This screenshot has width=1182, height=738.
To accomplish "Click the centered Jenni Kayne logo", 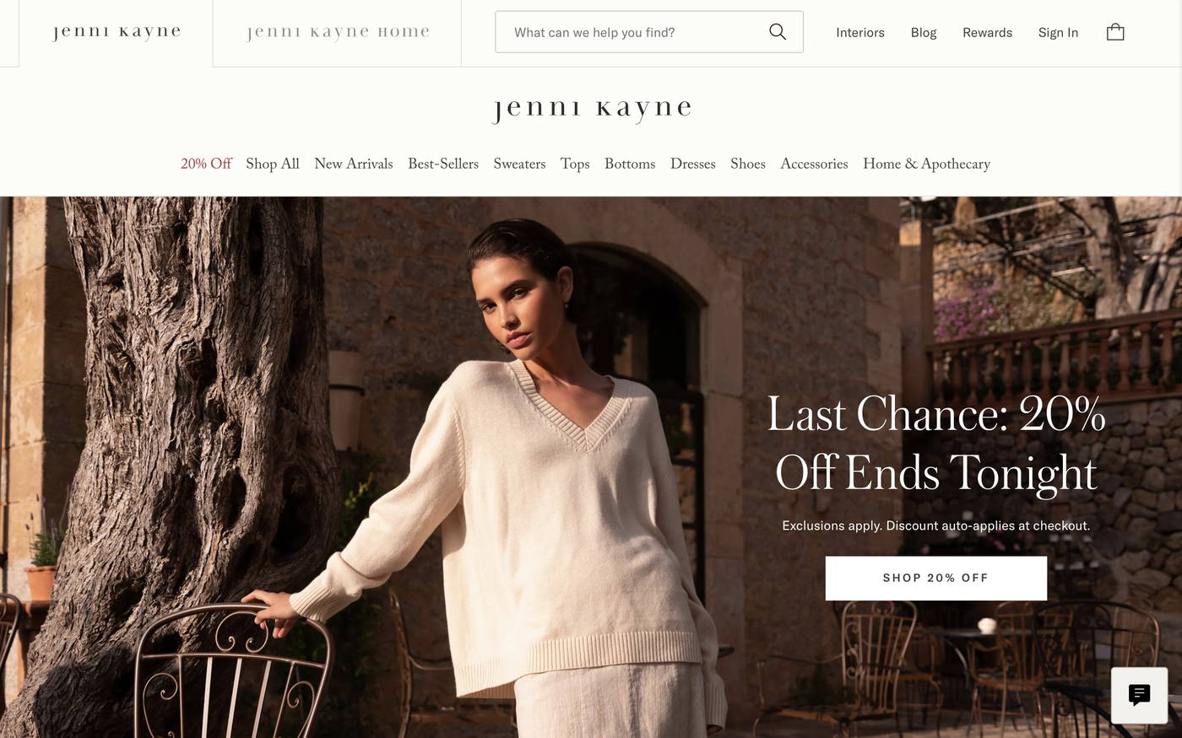I will click(591, 110).
